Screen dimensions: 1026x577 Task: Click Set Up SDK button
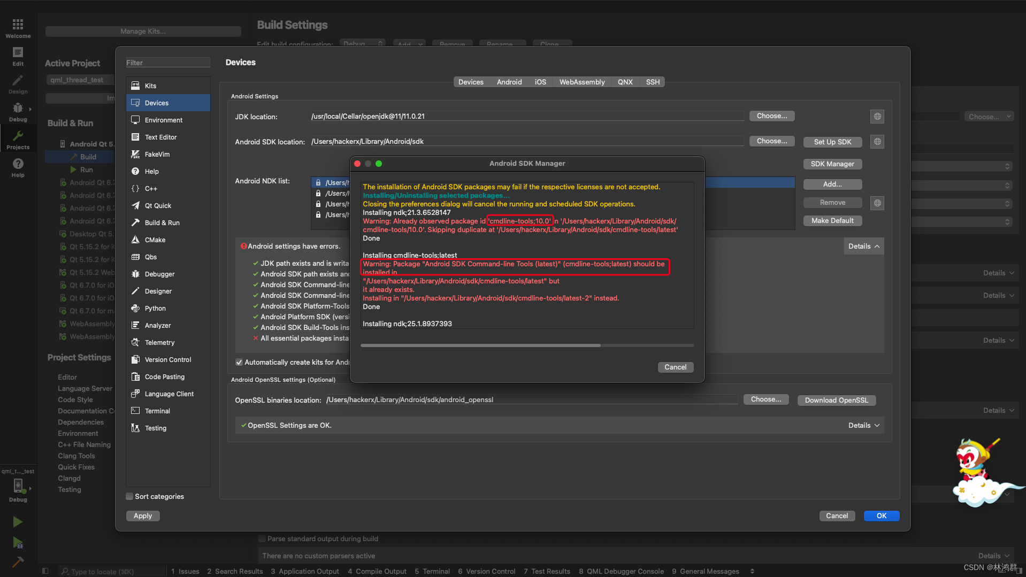[832, 142]
